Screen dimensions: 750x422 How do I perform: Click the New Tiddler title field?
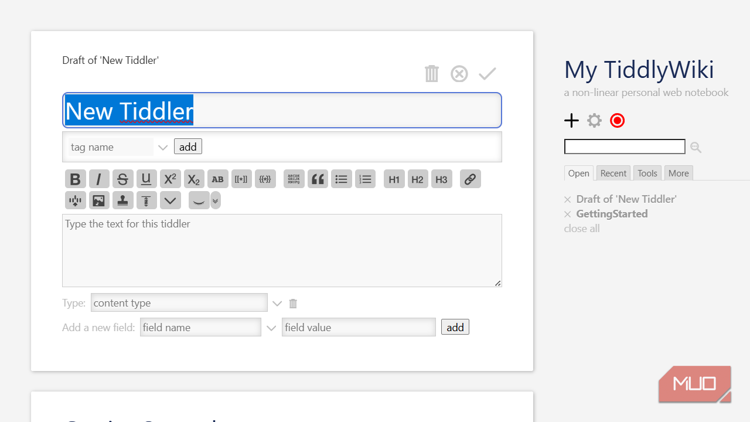coord(282,110)
